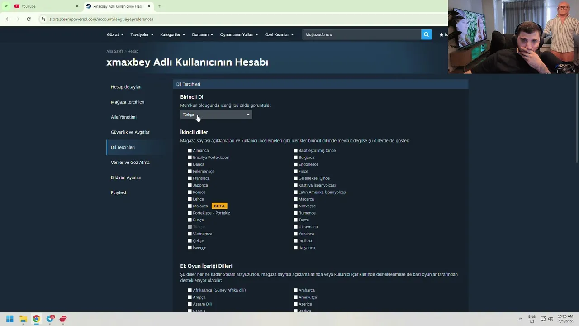Viewport: 579px width, 326px height.
Task: Click the Chrome icon in the taskbar
Action: tap(36, 319)
